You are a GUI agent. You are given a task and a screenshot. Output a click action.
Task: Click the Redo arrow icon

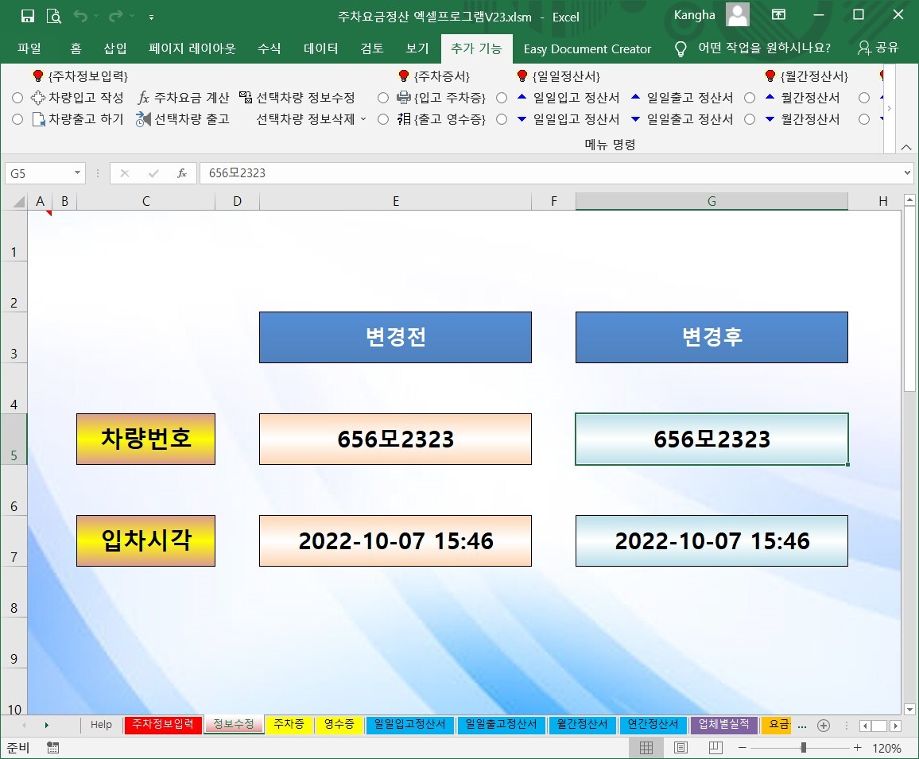coord(116,17)
